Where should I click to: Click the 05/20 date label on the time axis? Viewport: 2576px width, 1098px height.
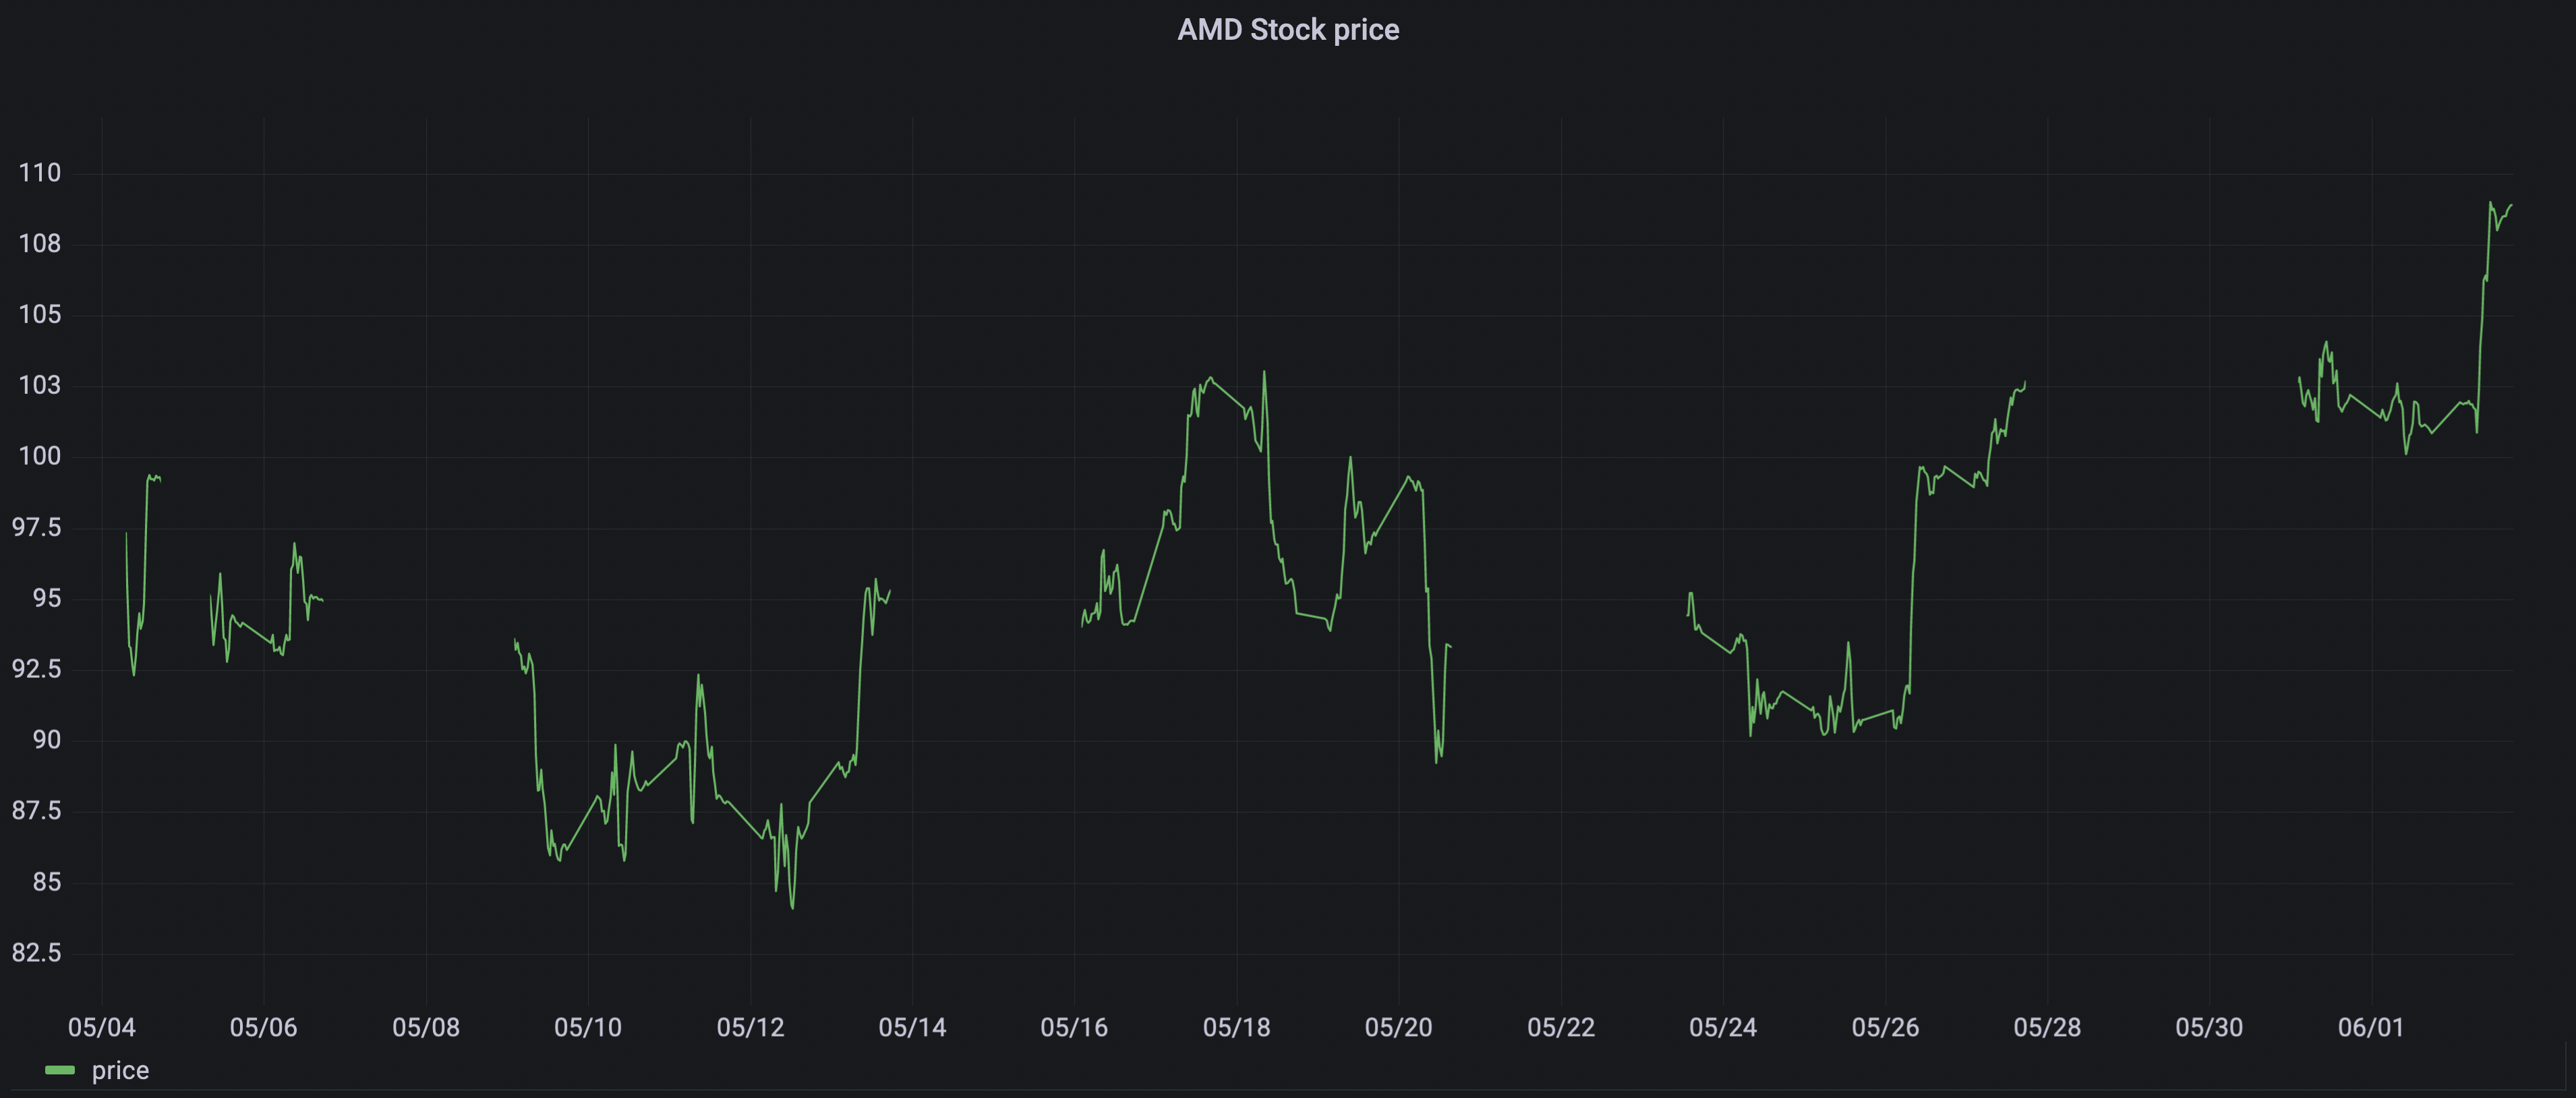pos(1398,1027)
